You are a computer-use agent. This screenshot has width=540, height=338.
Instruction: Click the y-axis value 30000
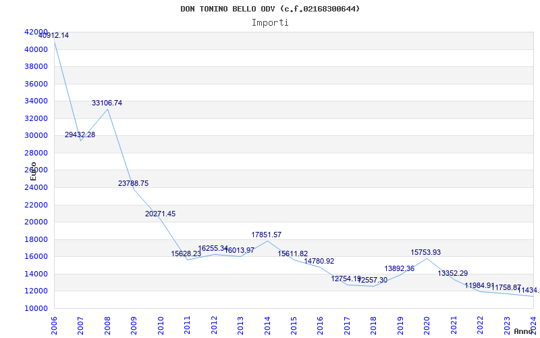(36, 136)
